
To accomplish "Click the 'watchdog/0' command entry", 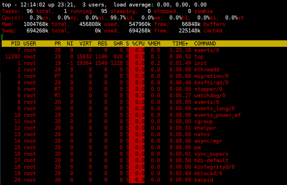I will tap(210, 96).
